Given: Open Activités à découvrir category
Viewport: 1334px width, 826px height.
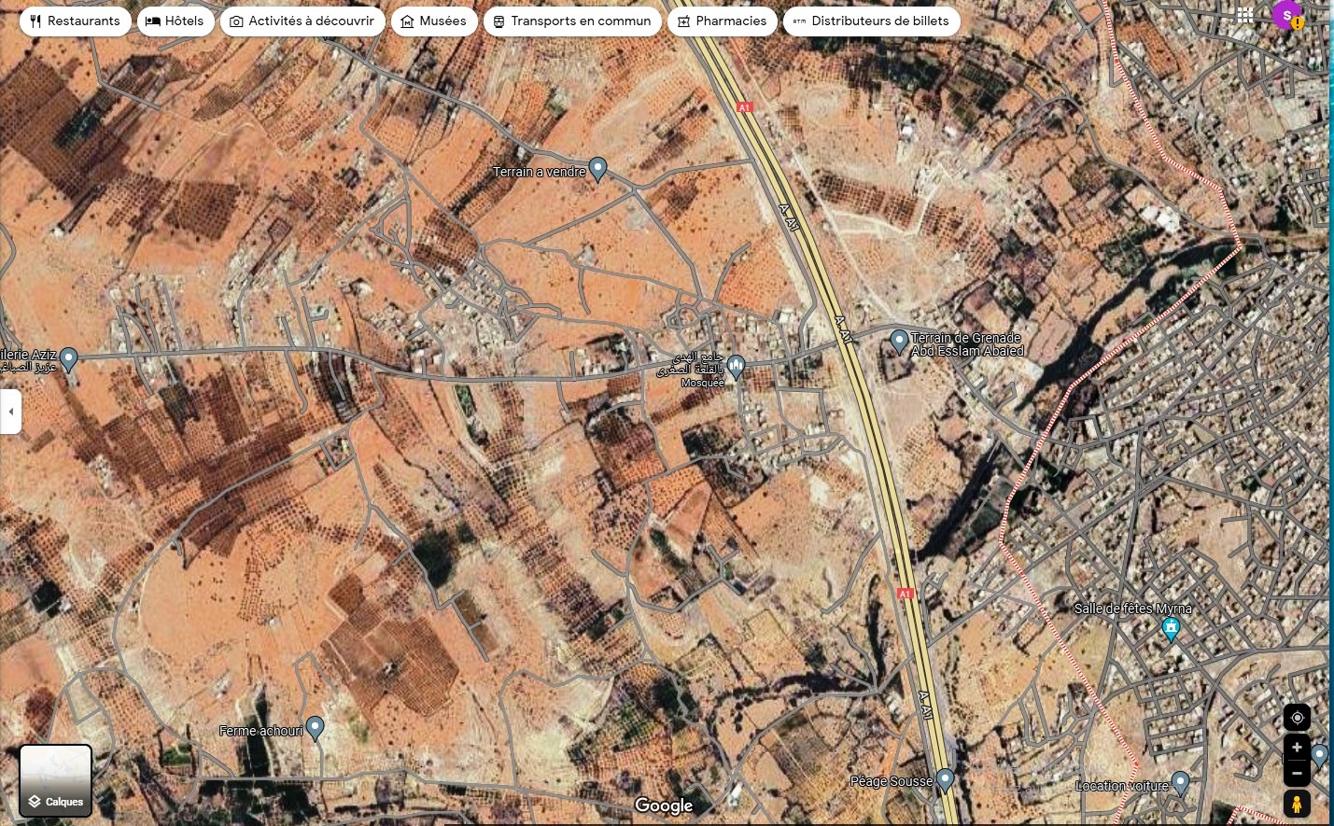Looking at the screenshot, I should 302,21.
